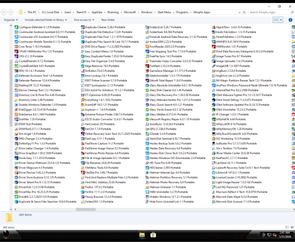Select DISM Tool Portable
This screenshot has width=295, height=242.
(x=28, y=124)
